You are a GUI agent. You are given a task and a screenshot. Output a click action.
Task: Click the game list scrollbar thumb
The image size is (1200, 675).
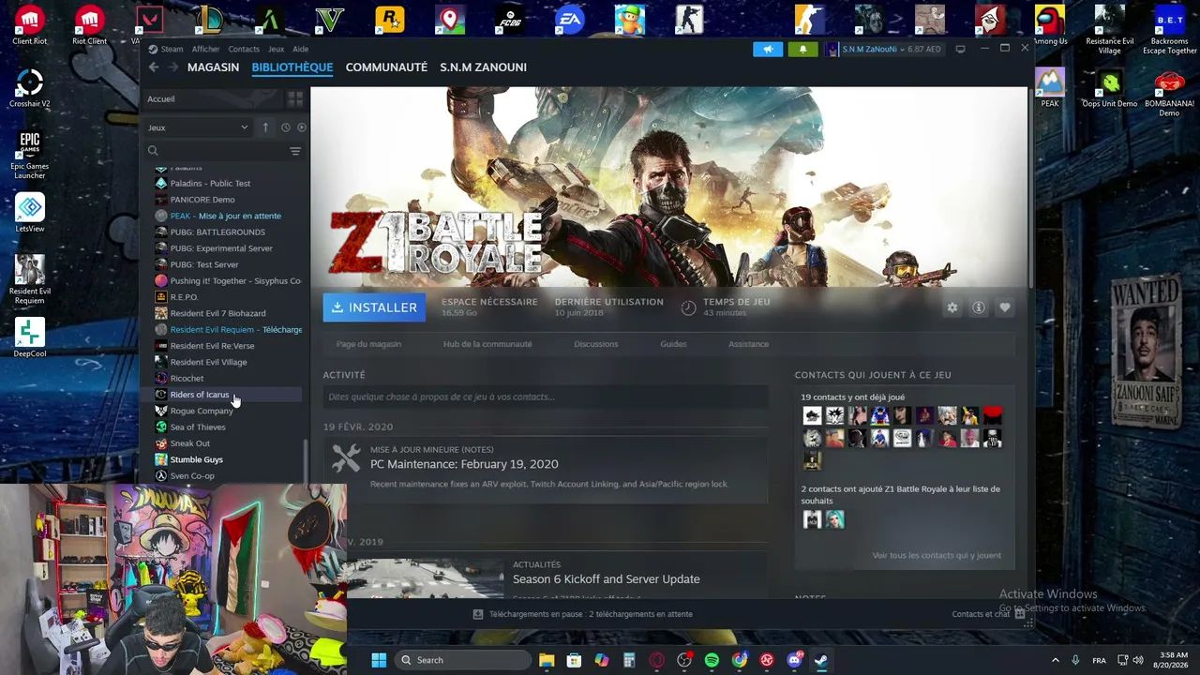point(307,461)
